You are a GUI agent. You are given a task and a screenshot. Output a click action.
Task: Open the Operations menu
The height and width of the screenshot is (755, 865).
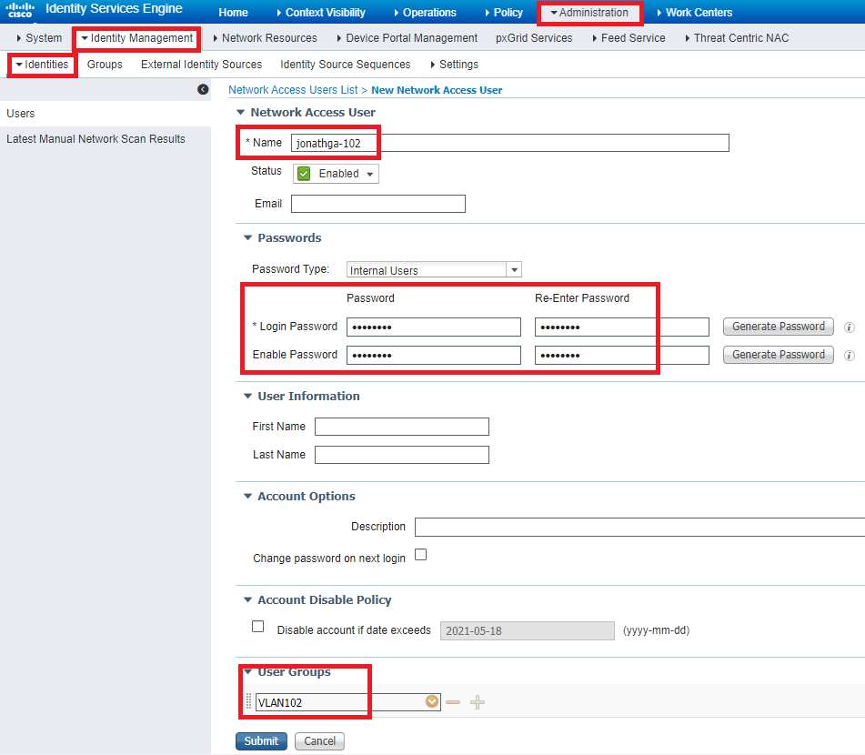point(426,12)
